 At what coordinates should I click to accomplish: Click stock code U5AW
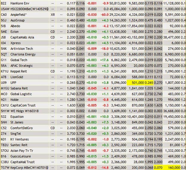5,9
